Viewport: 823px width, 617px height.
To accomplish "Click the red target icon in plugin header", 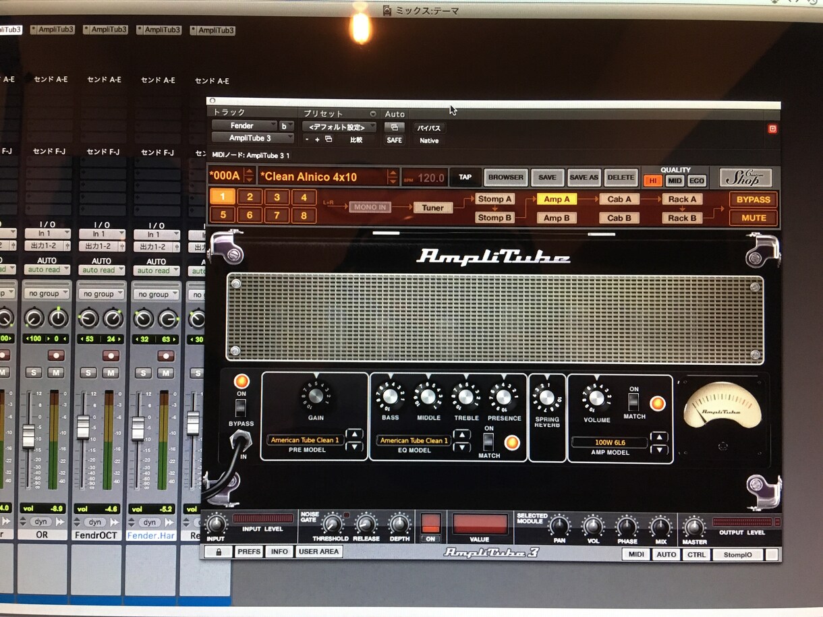I will 772,128.
